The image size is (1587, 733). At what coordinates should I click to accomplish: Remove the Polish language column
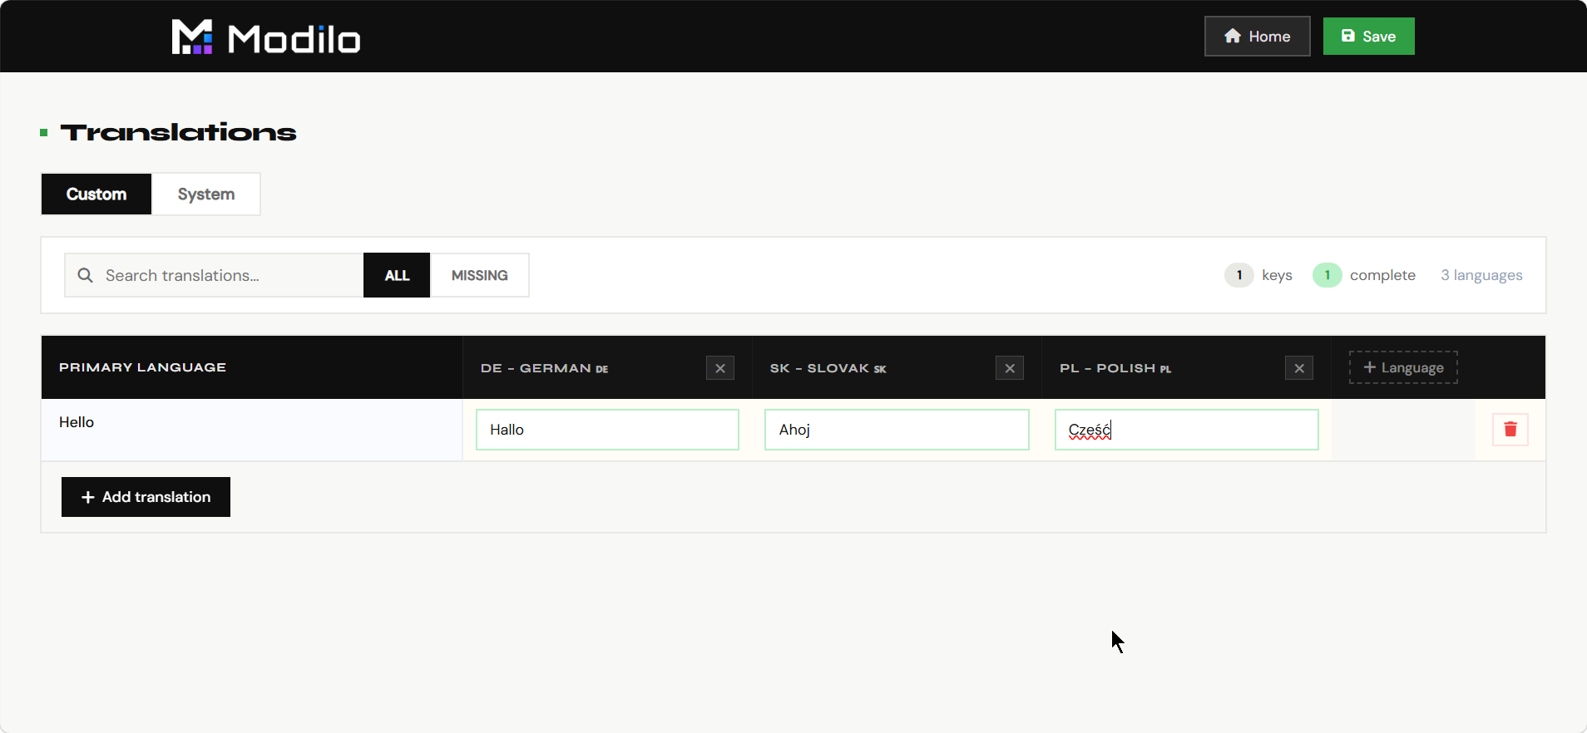(1299, 368)
